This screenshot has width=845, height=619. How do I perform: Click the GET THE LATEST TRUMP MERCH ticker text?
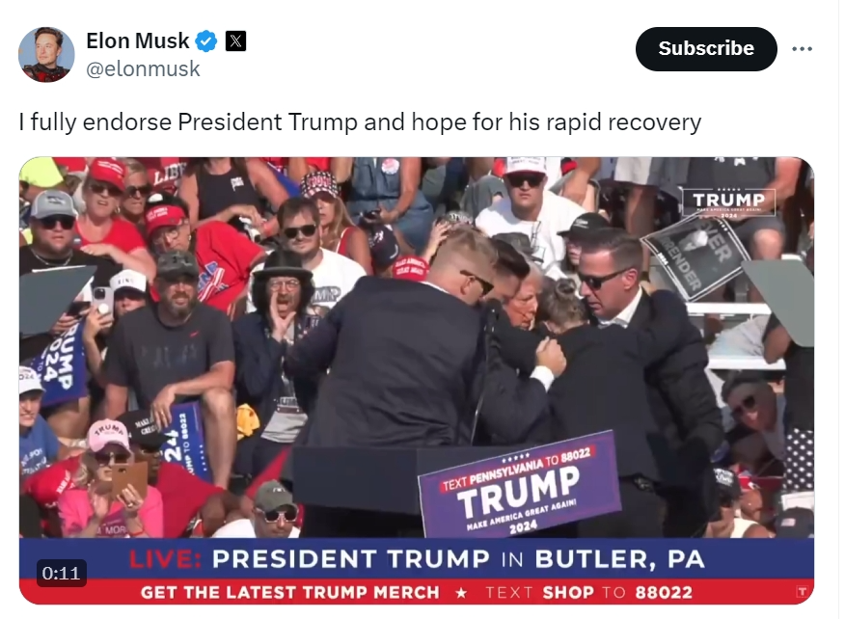pyautogui.click(x=290, y=593)
